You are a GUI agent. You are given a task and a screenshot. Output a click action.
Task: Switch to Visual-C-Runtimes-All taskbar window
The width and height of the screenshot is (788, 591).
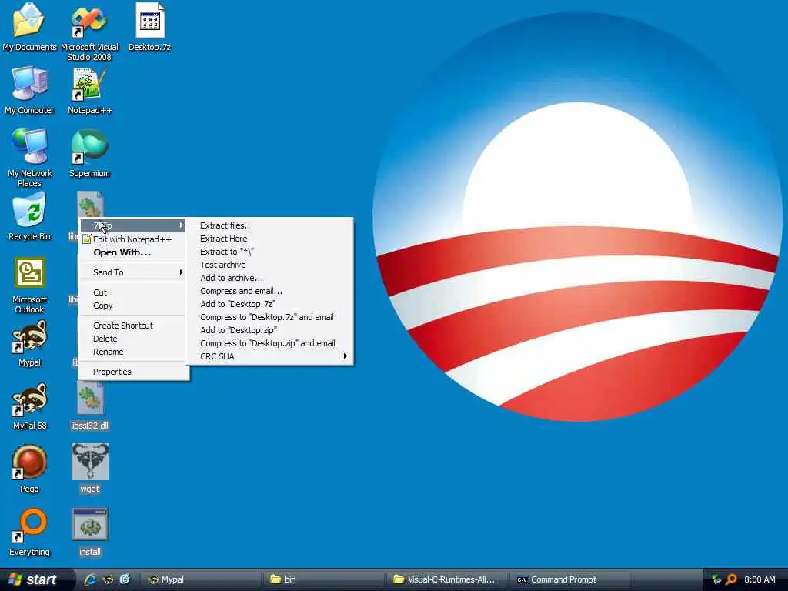point(447,579)
